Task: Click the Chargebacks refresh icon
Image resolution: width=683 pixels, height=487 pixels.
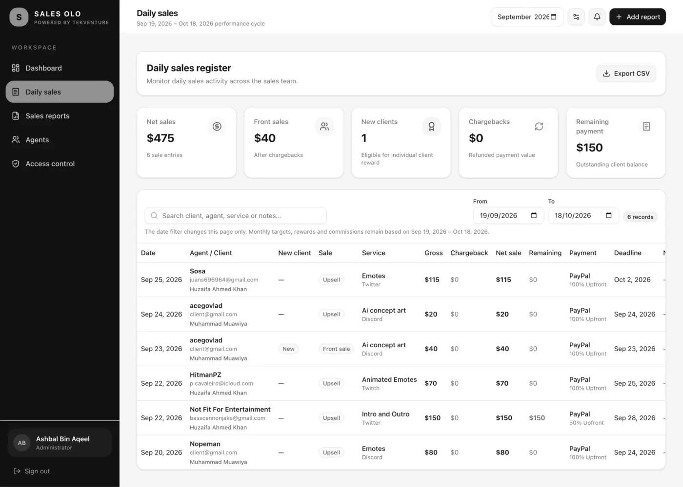Action: [539, 127]
